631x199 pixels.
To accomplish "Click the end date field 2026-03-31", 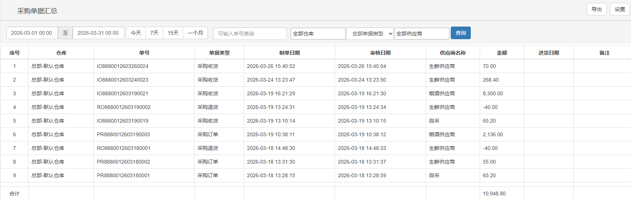I will tap(98, 33).
